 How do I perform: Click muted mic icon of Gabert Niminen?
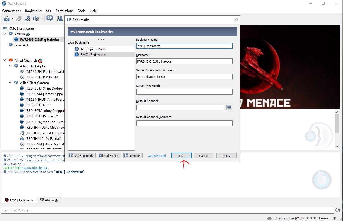pos(22,133)
